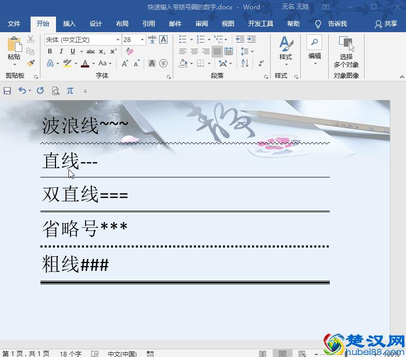406x357 pixels.
Task: Toggle justify alignment
Action: pyautogui.click(x=217, y=51)
